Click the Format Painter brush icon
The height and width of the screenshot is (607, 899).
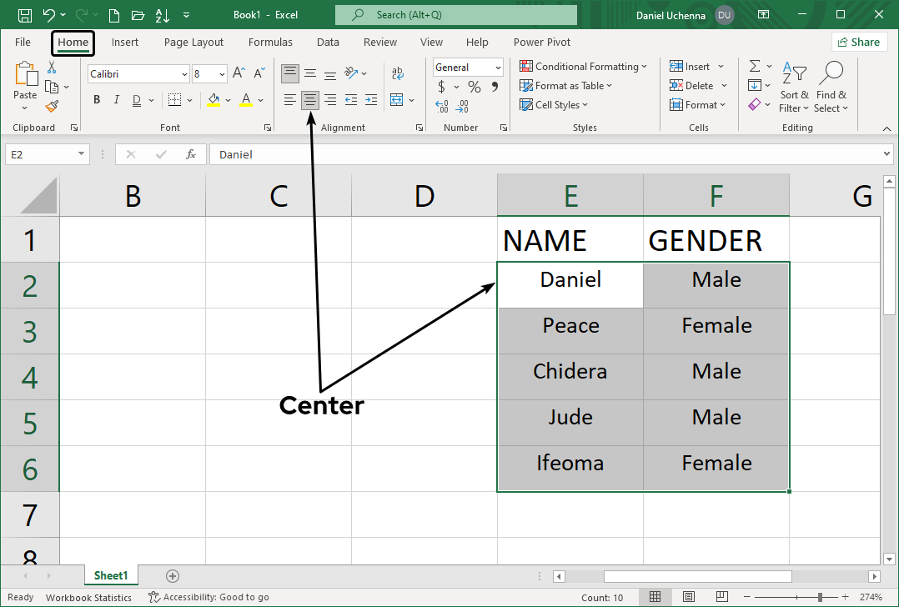(x=52, y=106)
